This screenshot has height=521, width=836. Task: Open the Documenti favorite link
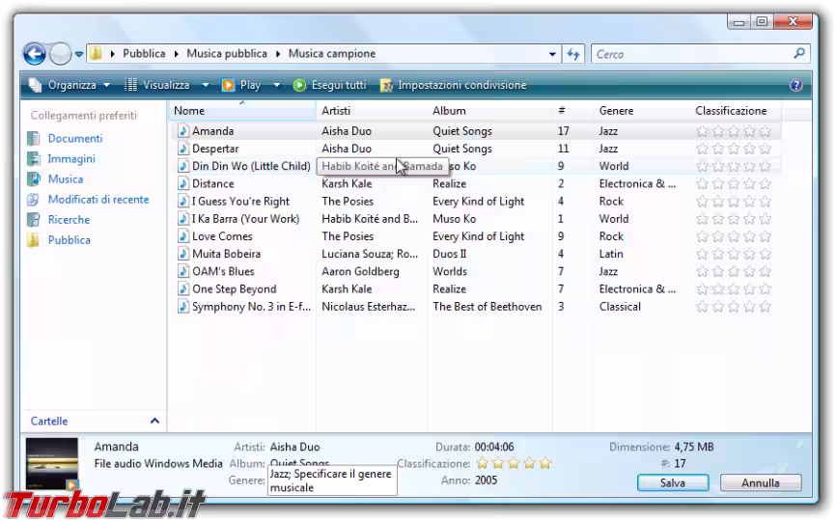(x=74, y=139)
